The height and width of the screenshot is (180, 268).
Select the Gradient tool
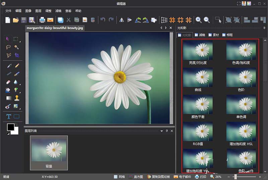coord(9,98)
